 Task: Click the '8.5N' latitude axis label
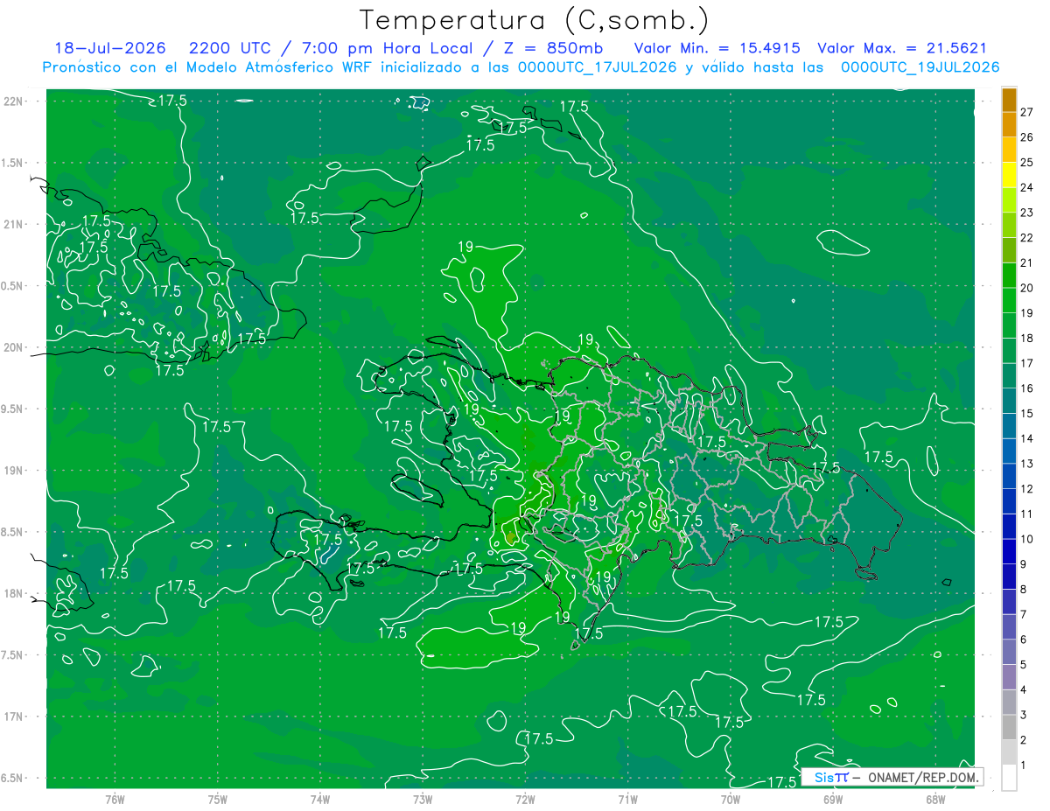(12, 532)
